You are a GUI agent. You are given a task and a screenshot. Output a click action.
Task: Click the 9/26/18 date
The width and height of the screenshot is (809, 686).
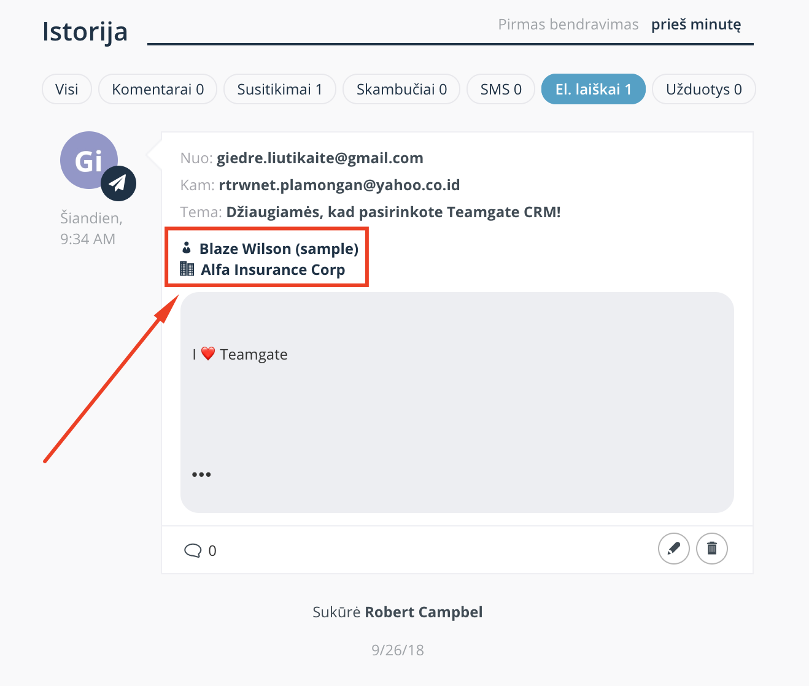398,650
